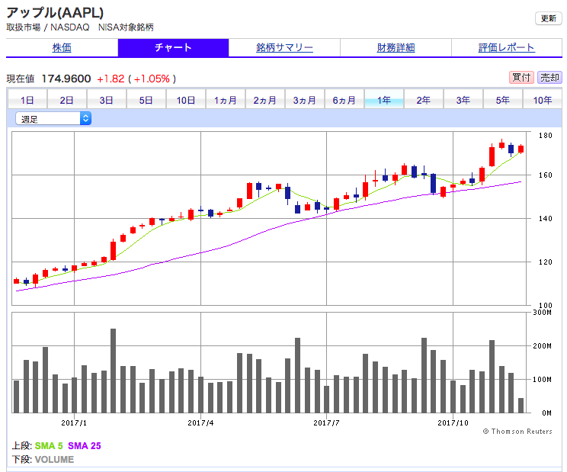Open the 銘柄サマリー tab
The width and height of the screenshot is (567, 472).
click(284, 48)
